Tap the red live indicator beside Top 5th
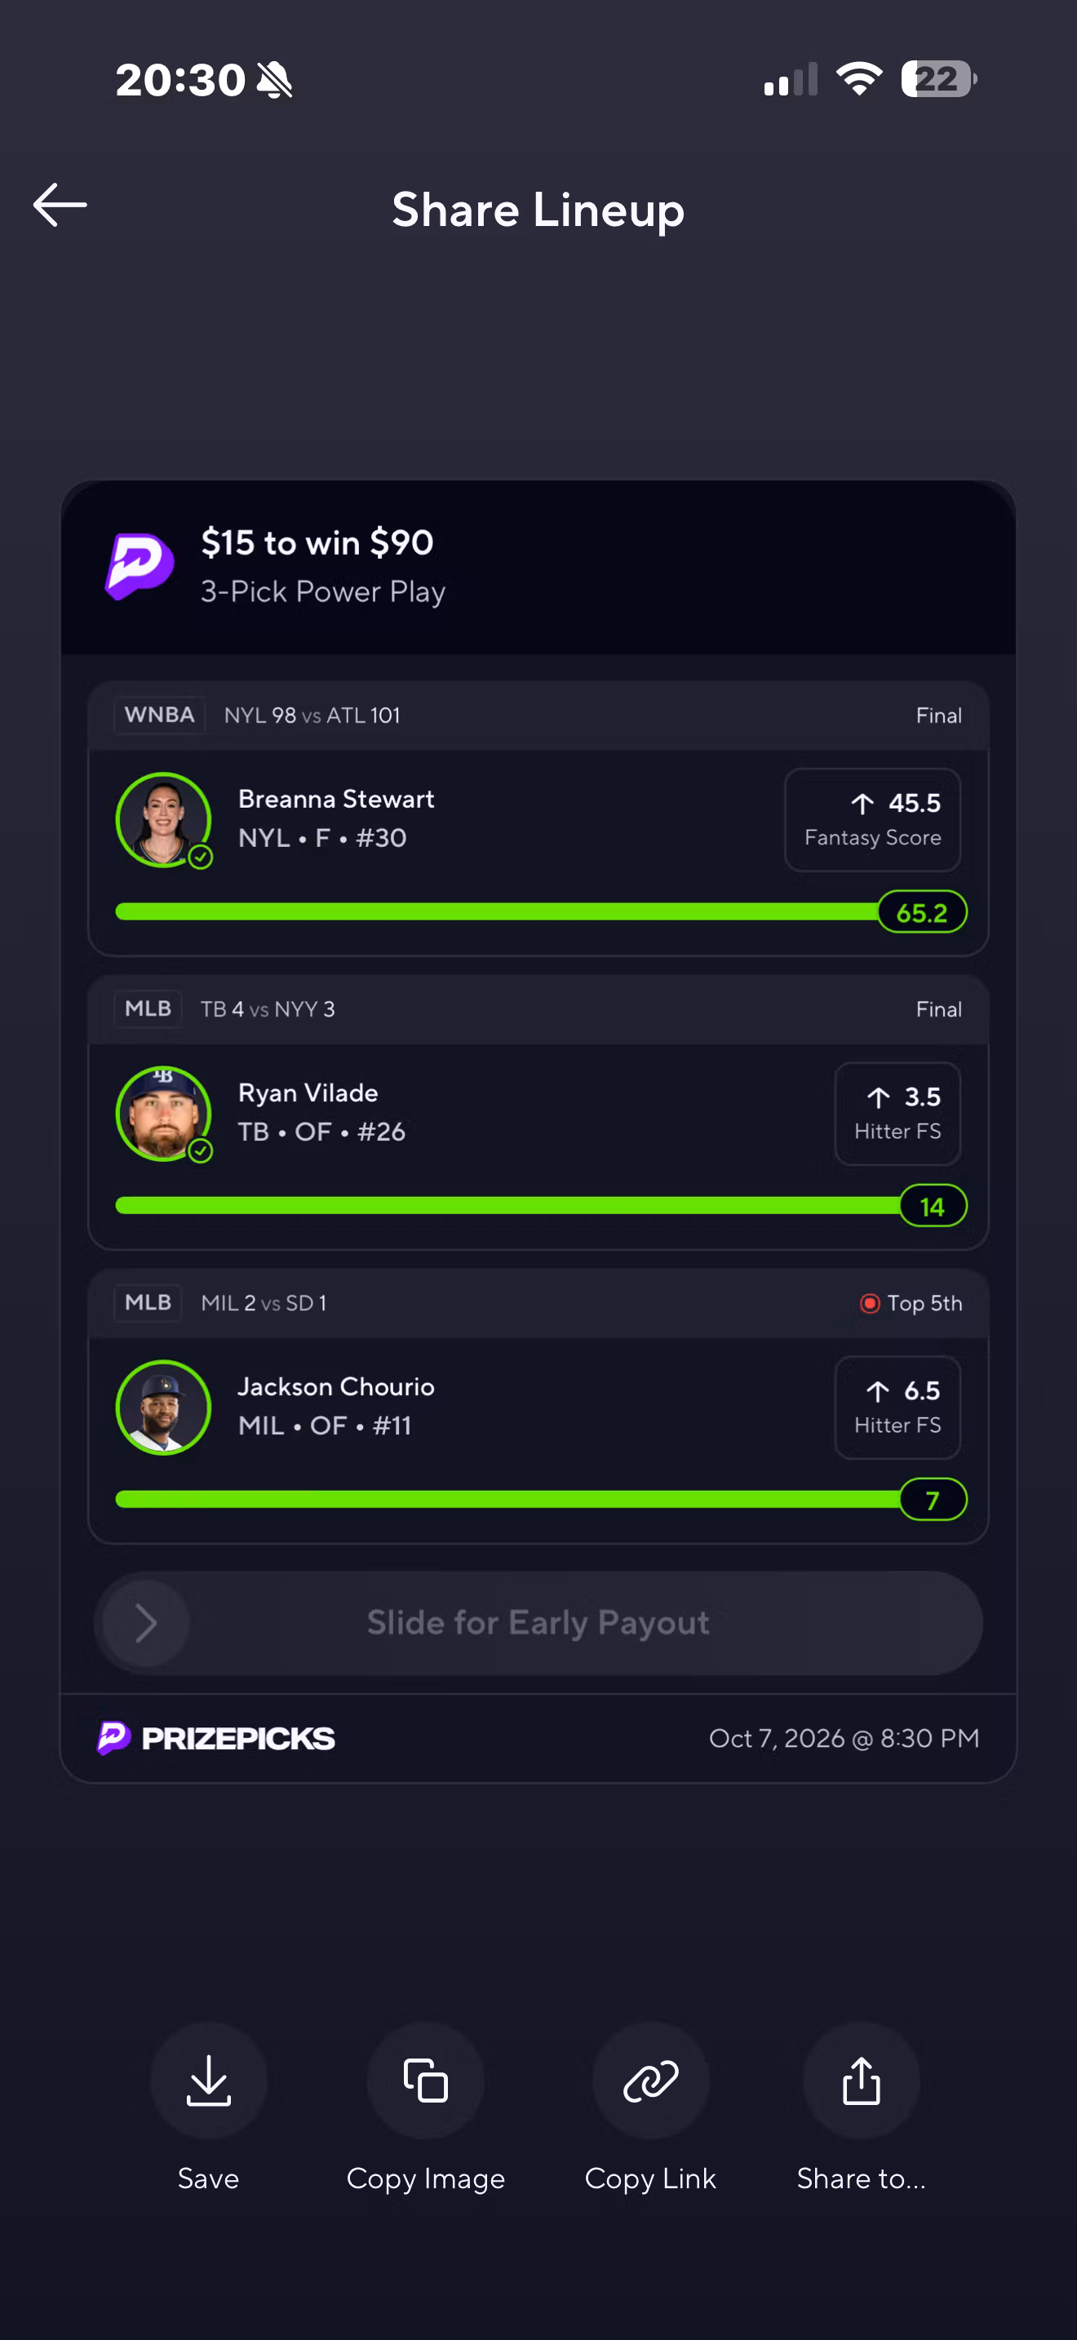 click(870, 1304)
